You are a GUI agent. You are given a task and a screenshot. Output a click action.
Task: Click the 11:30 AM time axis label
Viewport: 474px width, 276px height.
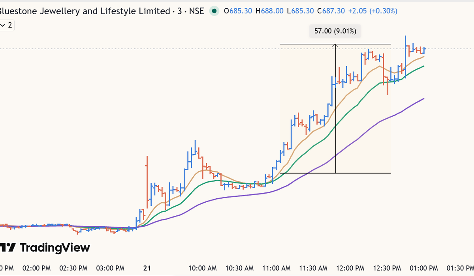313,268
